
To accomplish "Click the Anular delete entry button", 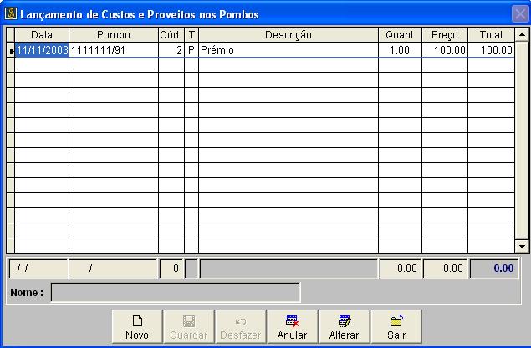I will [x=292, y=326].
